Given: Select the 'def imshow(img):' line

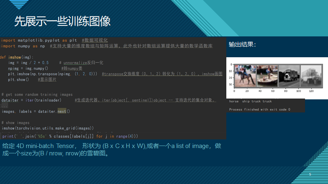Looking at the screenshot, I should point(17,57).
